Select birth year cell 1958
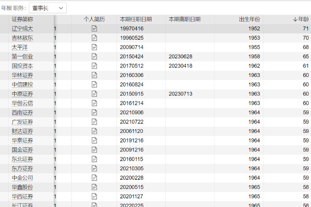Viewport: 311px width, 207px height. pos(254,56)
